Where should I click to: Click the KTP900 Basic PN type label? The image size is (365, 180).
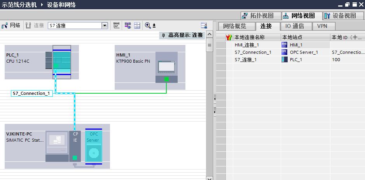[x=133, y=62]
